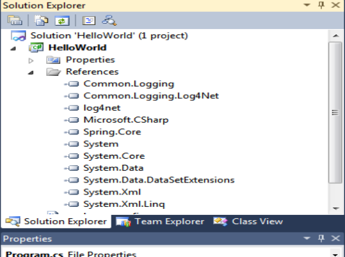This screenshot has width=345, height=257.
Task: Select the System reference
Action: pos(101,144)
